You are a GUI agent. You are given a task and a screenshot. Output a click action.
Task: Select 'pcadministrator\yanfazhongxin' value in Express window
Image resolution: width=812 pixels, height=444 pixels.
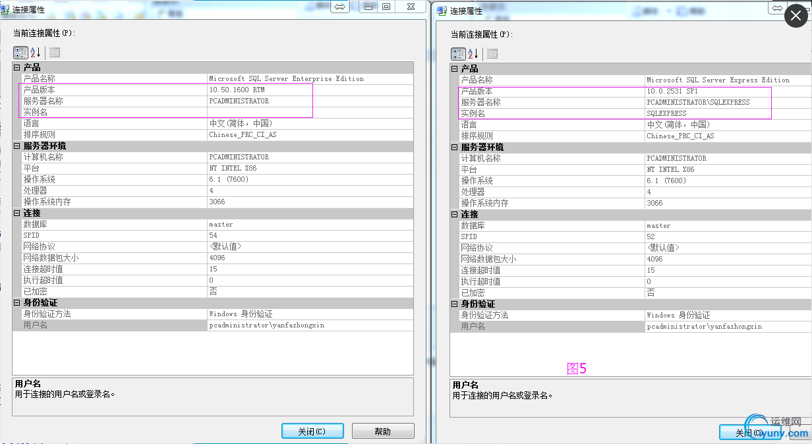click(x=704, y=326)
